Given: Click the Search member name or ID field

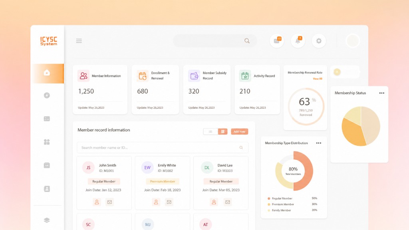Looking at the screenshot, I should click(x=163, y=148).
